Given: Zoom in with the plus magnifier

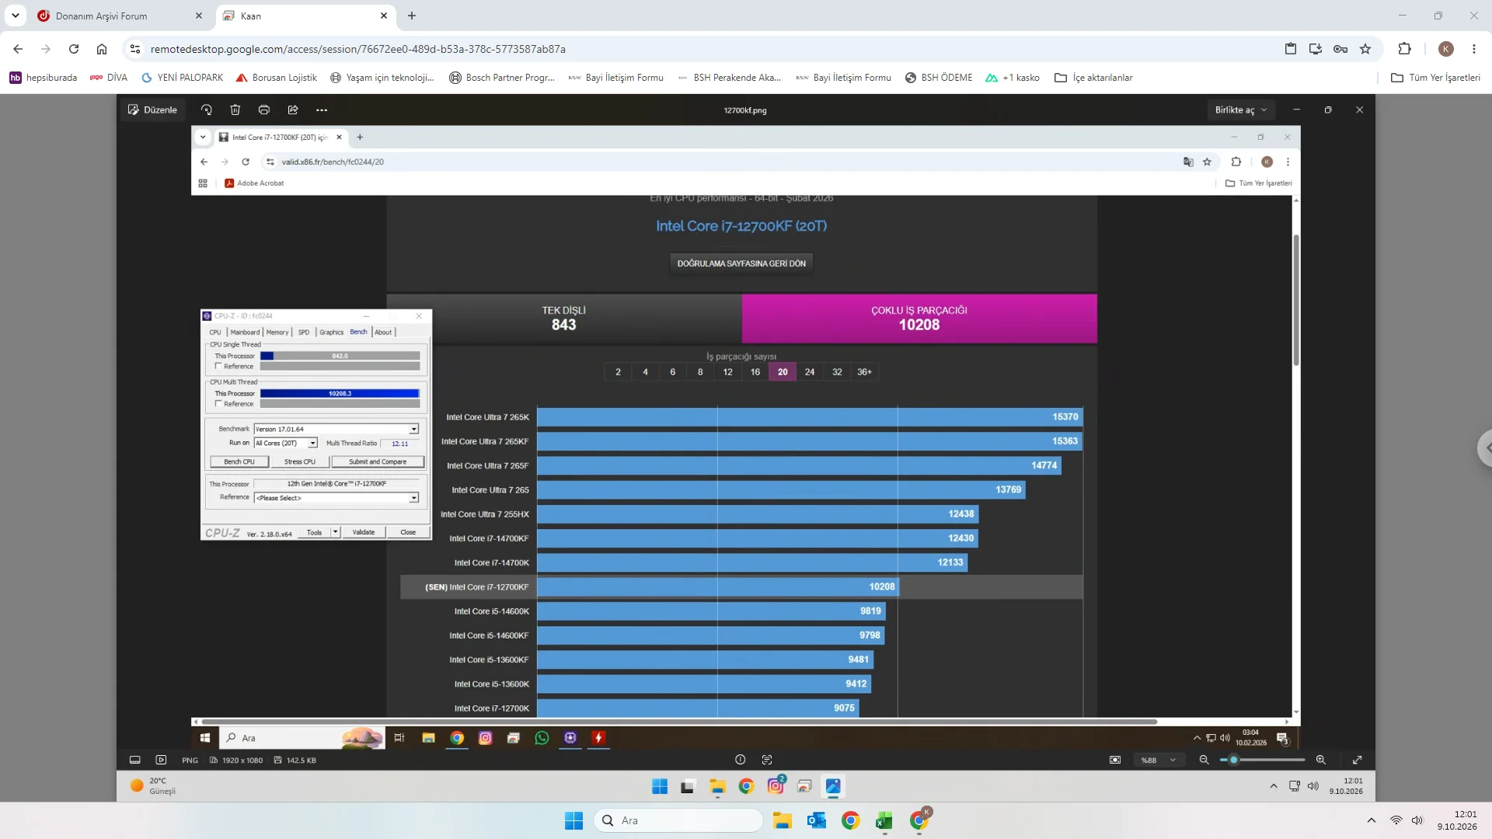Looking at the screenshot, I should point(1320,760).
